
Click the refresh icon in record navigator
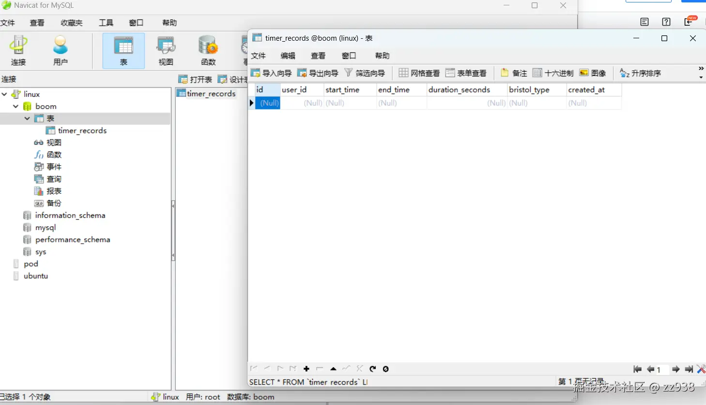click(x=372, y=369)
